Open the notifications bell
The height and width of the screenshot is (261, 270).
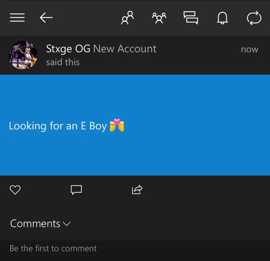[x=222, y=18]
